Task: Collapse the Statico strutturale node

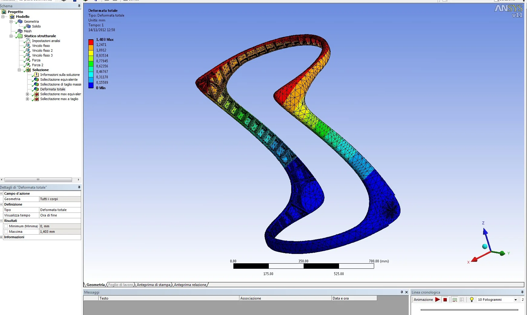Action: (11, 36)
